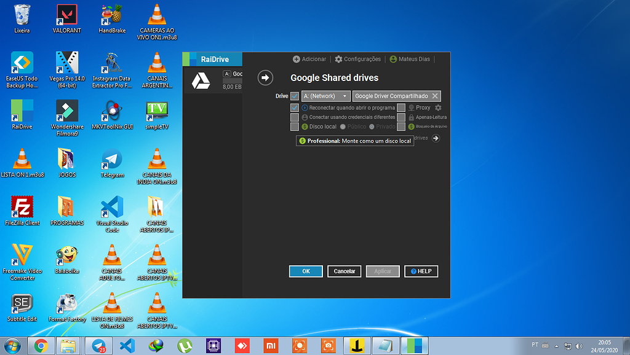Click the back arrow beside Google Shared drives
The width and height of the screenshot is (630, 355).
coord(265,78)
